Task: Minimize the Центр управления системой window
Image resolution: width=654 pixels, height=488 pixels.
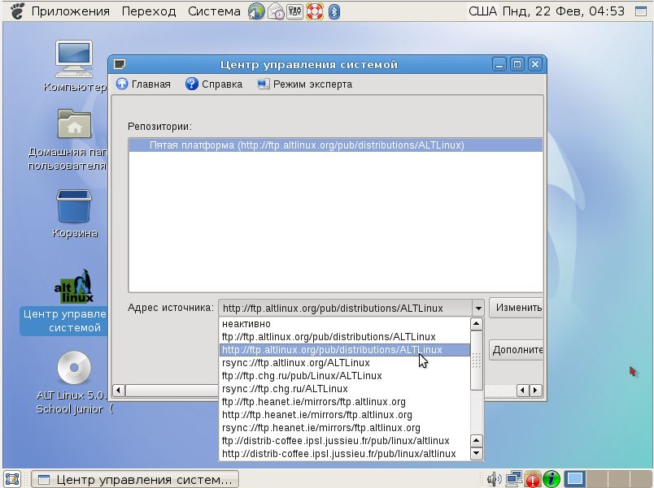Action: (499, 64)
